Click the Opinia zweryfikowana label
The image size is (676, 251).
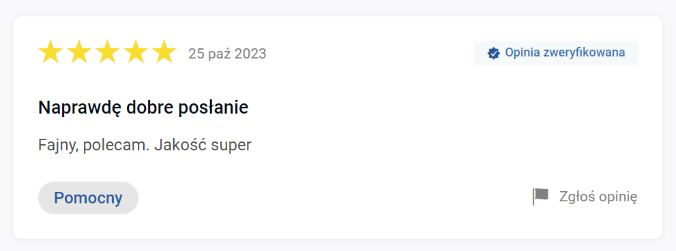click(565, 53)
